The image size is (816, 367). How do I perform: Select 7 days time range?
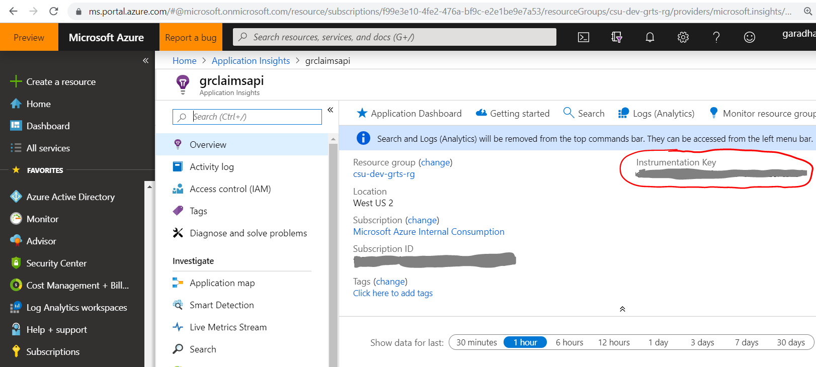pyautogui.click(x=747, y=342)
